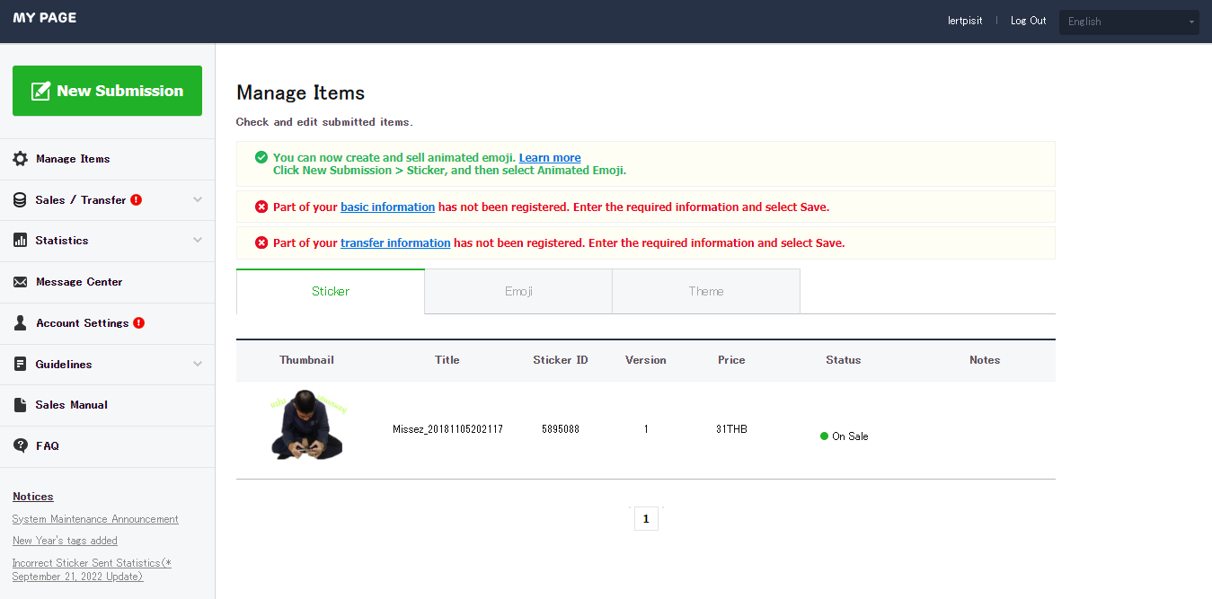This screenshot has height=599, width=1212.
Task: Click the Sales / Transfer coin stack icon
Action: click(20, 200)
